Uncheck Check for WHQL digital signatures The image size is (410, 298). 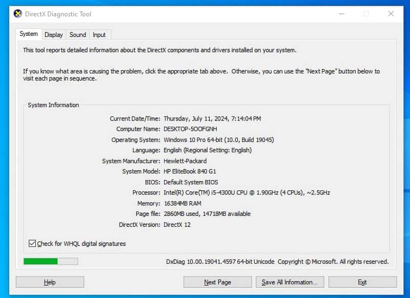click(33, 244)
